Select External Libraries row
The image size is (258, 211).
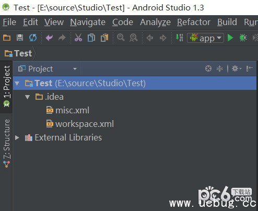(63, 137)
